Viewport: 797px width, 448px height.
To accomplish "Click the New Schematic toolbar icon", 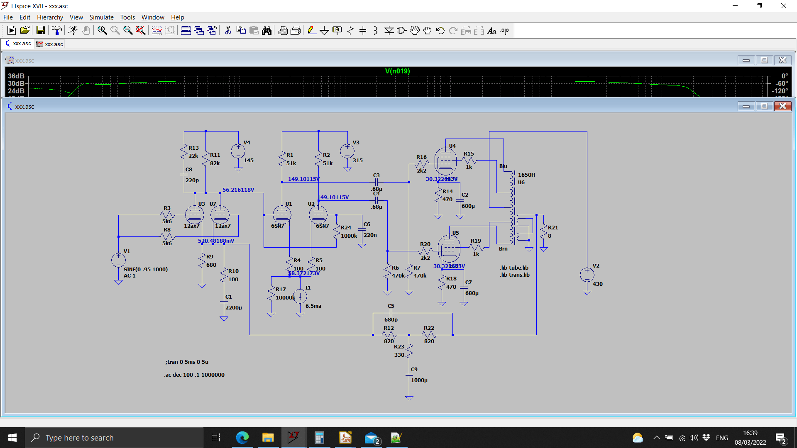I will coord(11,30).
